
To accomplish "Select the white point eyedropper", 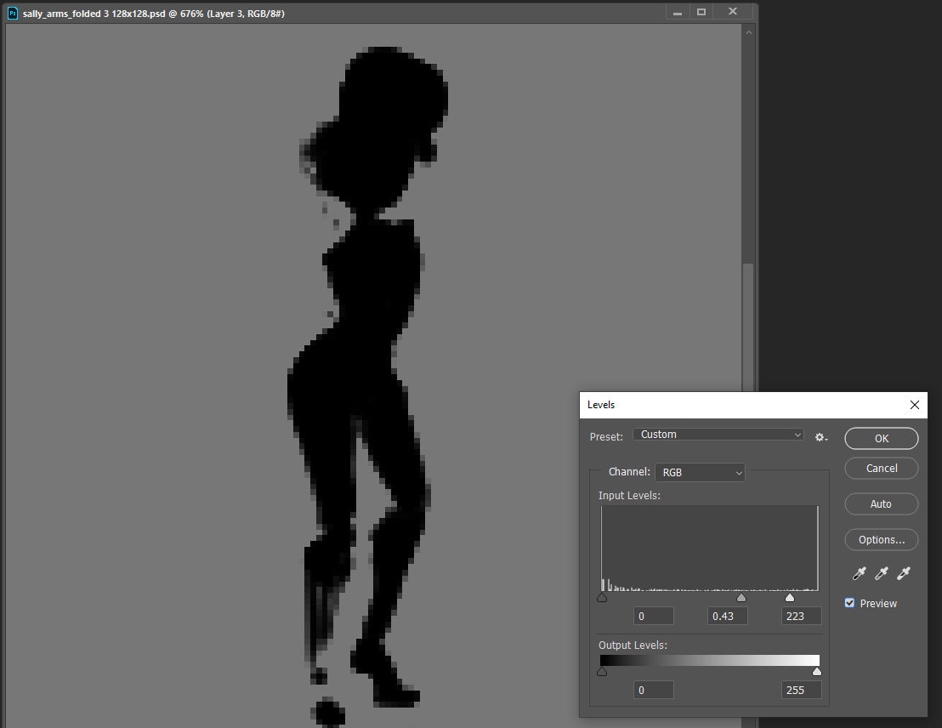I will pyautogui.click(x=904, y=574).
